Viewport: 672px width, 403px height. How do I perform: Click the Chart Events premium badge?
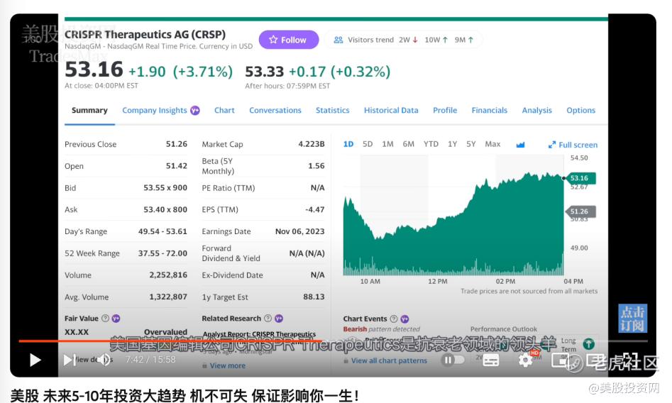404,319
